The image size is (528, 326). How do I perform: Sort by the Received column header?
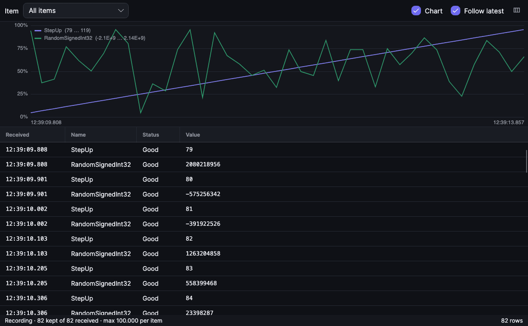coord(17,135)
